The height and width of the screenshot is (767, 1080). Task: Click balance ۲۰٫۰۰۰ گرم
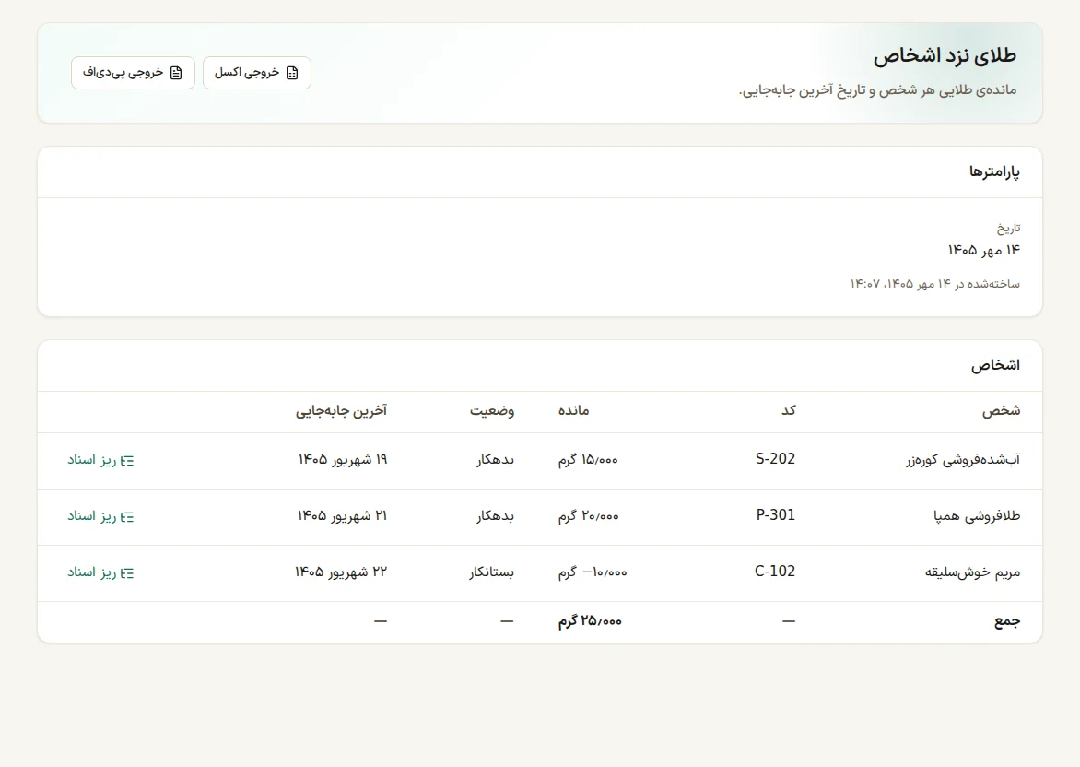click(589, 517)
